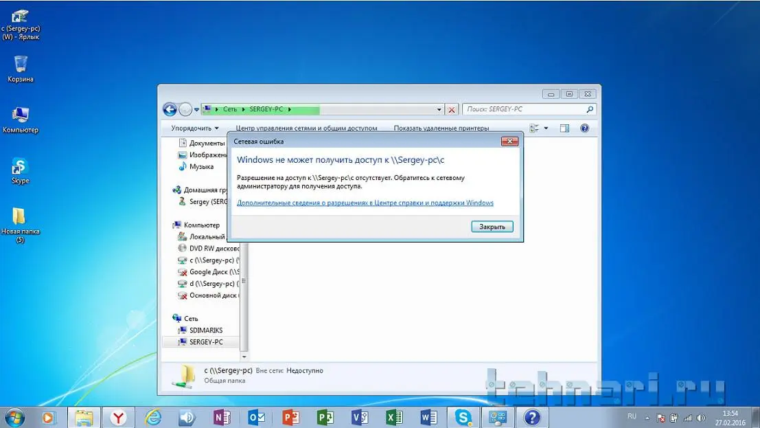Screen dimensions: 760x428
Task: Click the Explorer forward arrow button
Action: coord(185,110)
